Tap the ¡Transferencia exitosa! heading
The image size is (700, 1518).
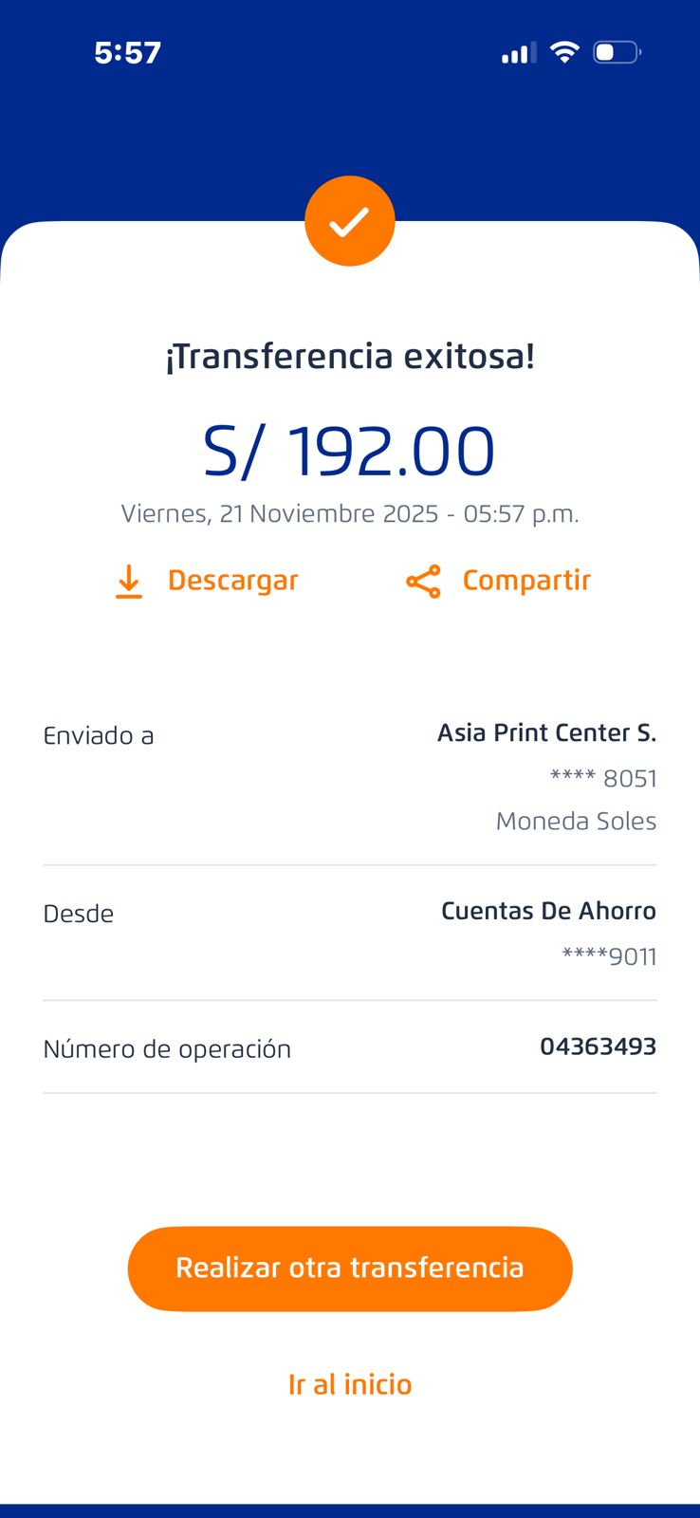[x=349, y=357]
